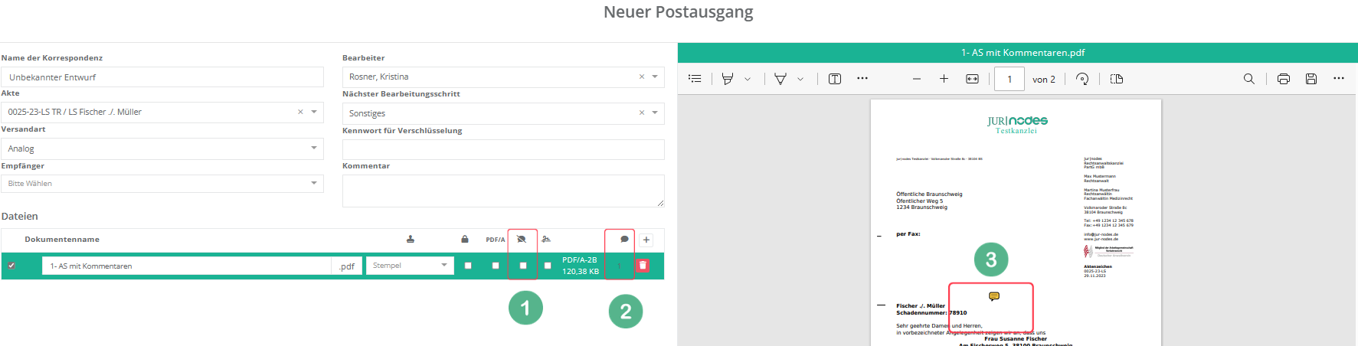Open search in the PDF viewer
The width and height of the screenshot is (1358, 346).
pos(1248,79)
